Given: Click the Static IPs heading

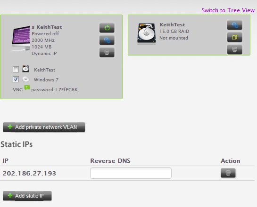Looking at the screenshot, I should (17, 144).
